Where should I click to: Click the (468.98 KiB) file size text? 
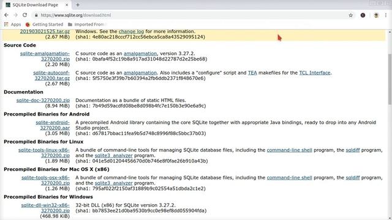[x=55, y=216]
